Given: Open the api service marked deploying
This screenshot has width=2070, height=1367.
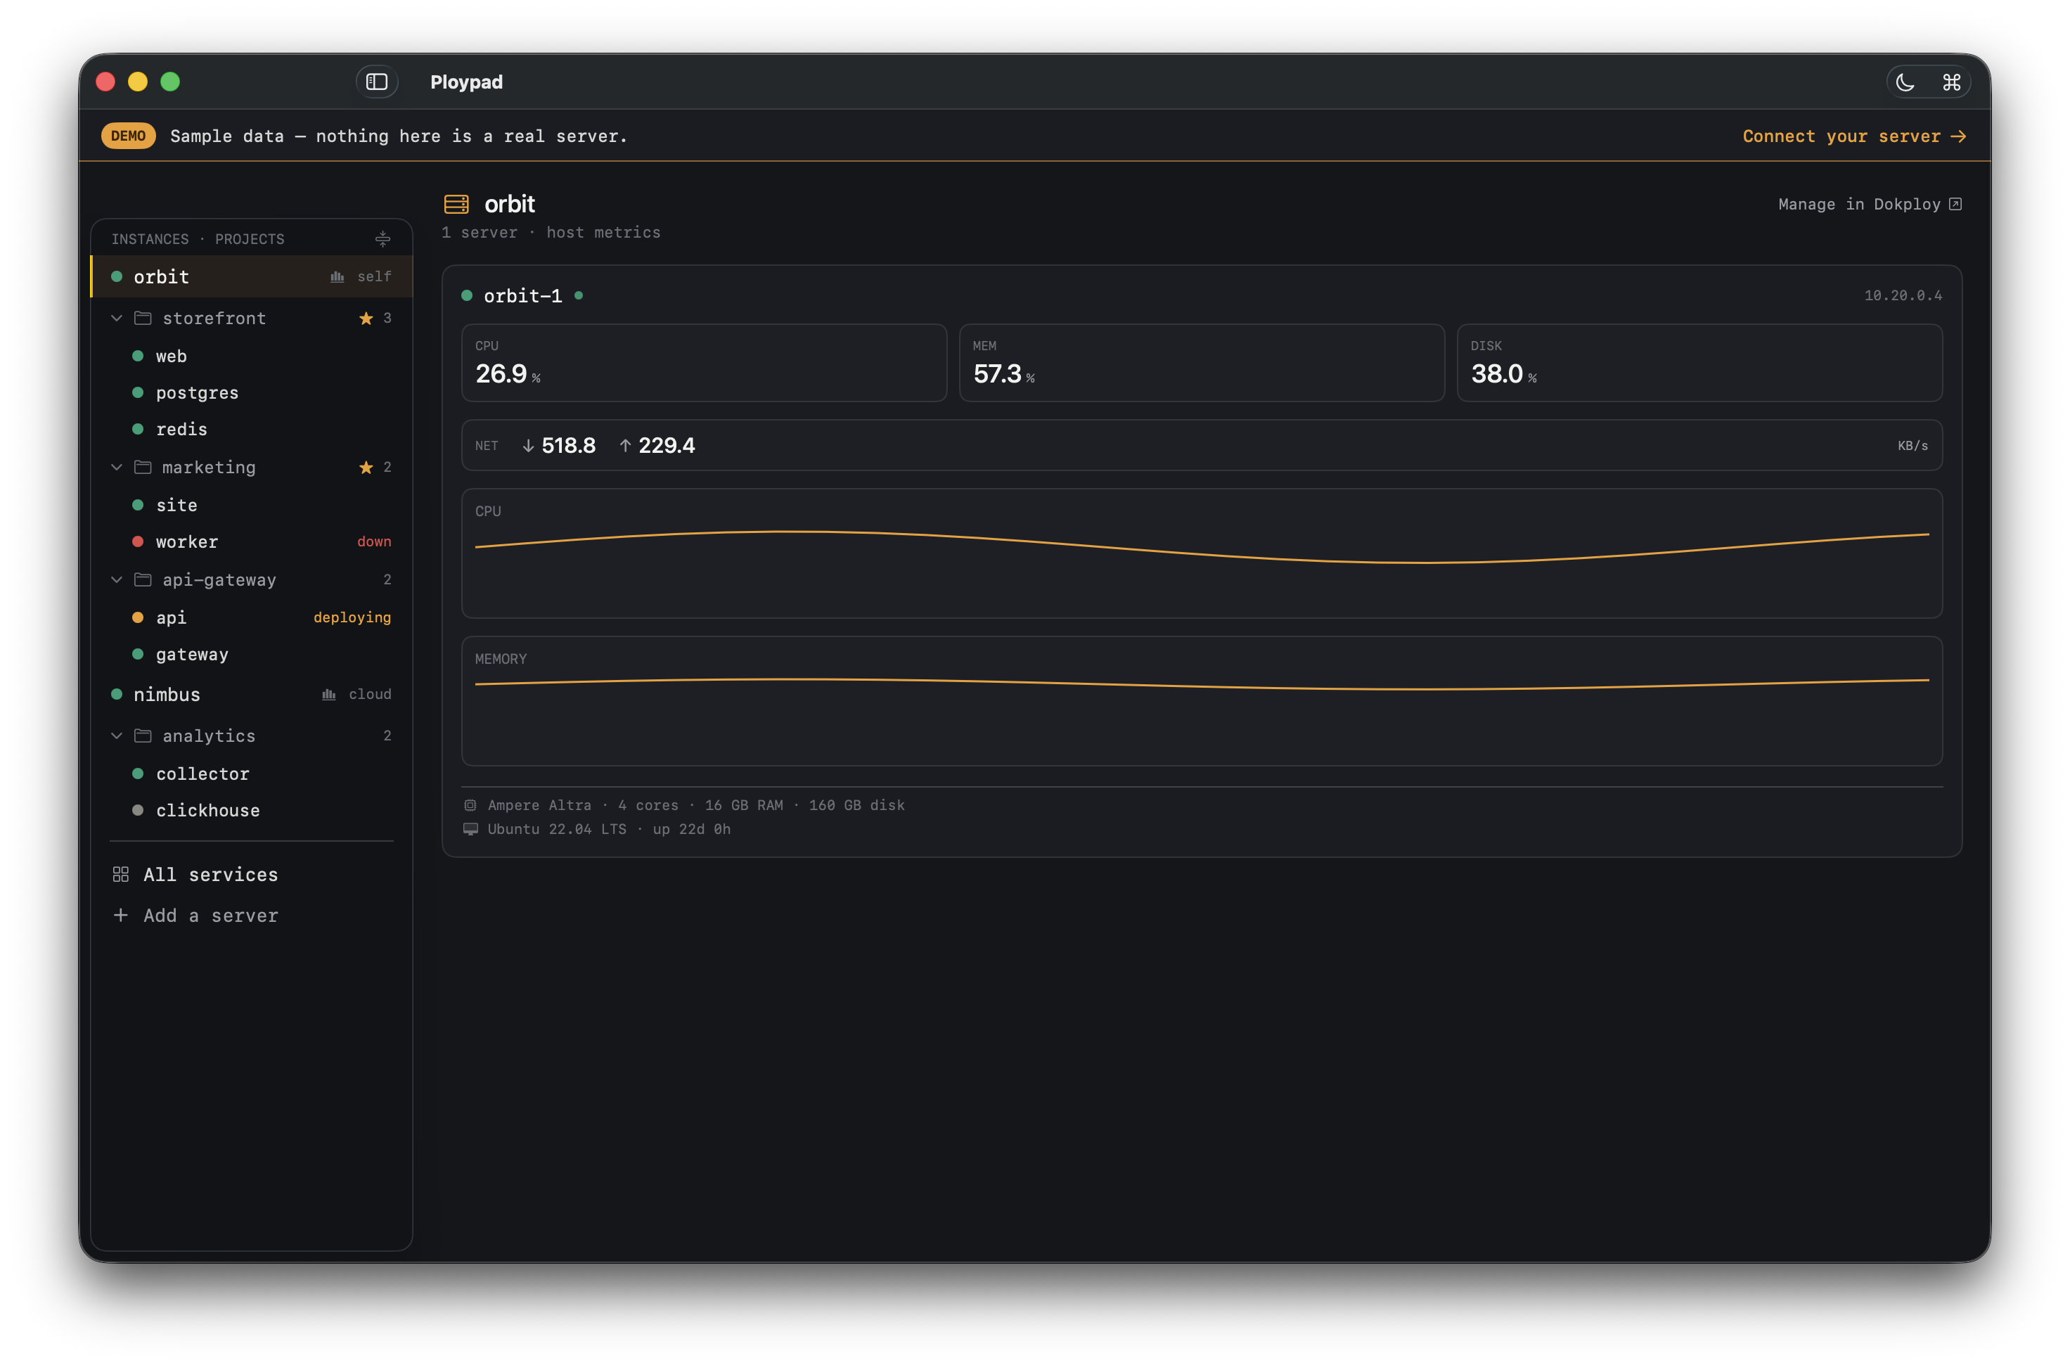Looking at the screenshot, I should pyautogui.click(x=252, y=618).
